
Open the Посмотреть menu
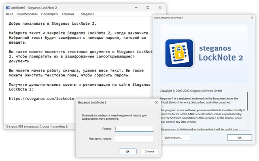pos(50,14)
